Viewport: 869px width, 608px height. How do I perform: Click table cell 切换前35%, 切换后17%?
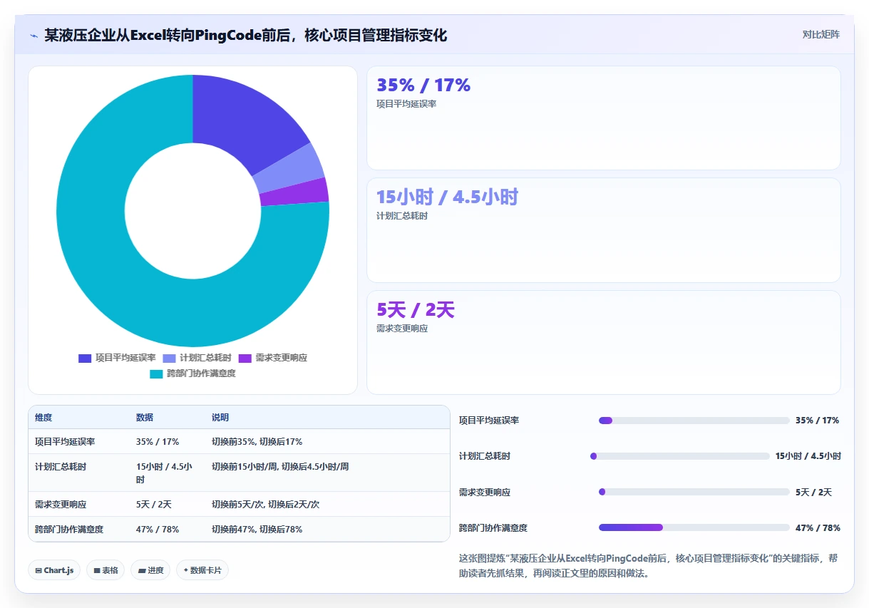point(257,442)
